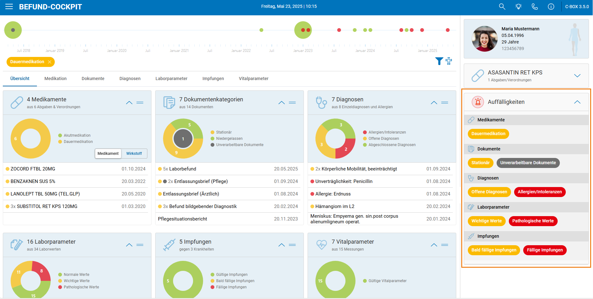Open the hamburger menu
Screen dimensions: 593x299
[x=9, y=7]
